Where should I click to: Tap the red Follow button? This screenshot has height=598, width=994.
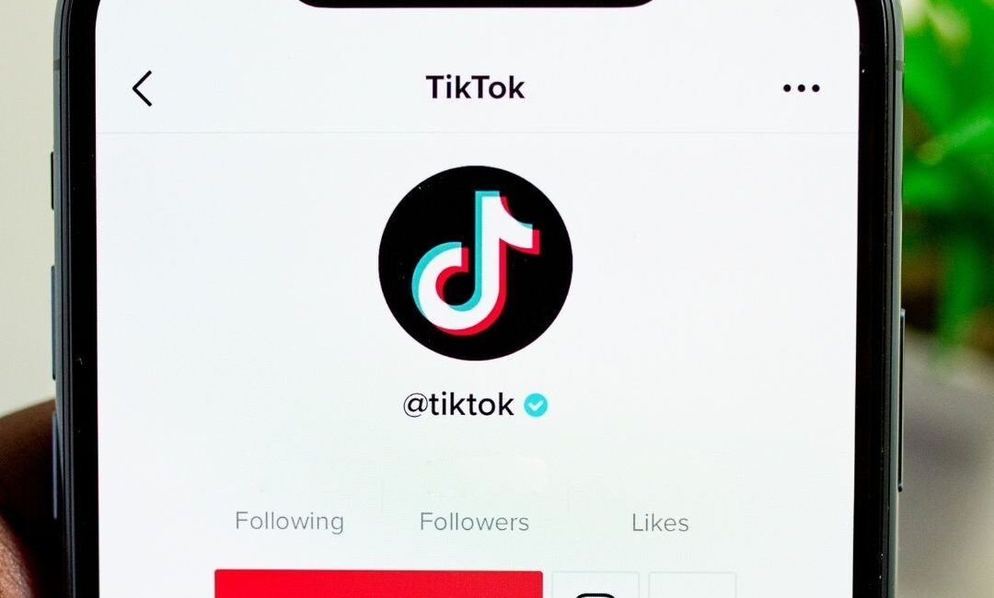pyautogui.click(x=378, y=583)
